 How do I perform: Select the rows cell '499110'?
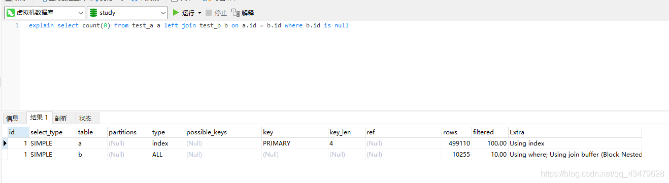tap(456, 143)
